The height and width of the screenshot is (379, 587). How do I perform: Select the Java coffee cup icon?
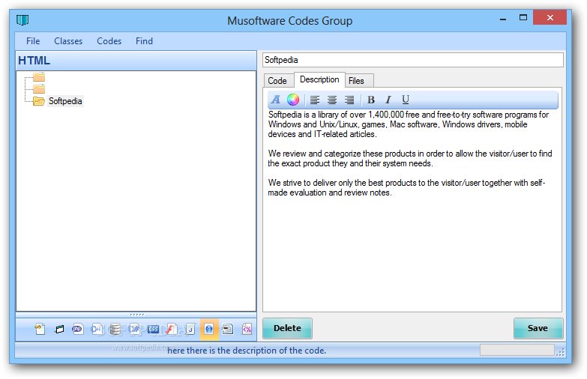(228, 330)
